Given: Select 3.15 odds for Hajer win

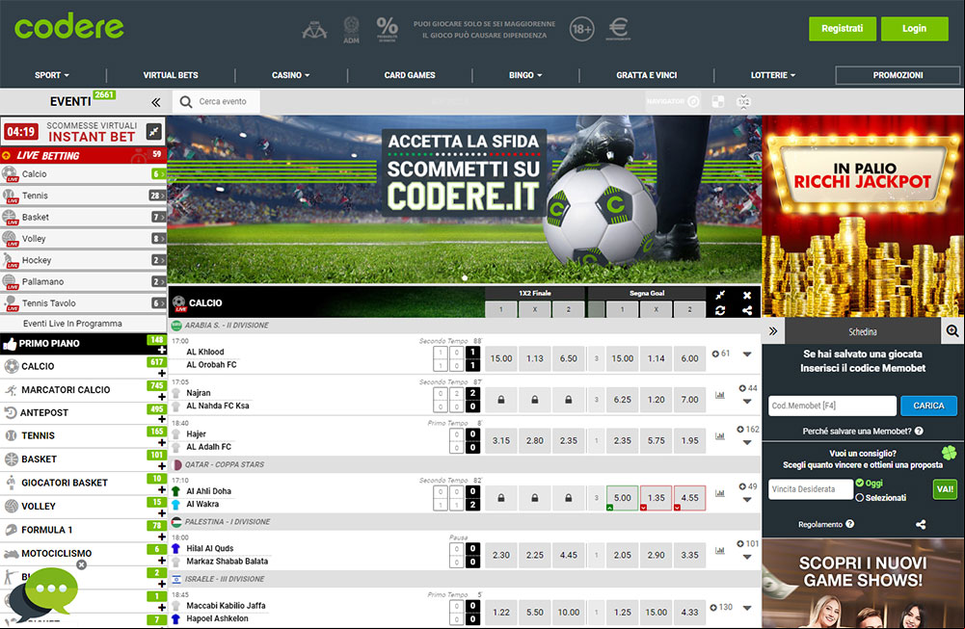Looking at the screenshot, I should pos(501,441).
